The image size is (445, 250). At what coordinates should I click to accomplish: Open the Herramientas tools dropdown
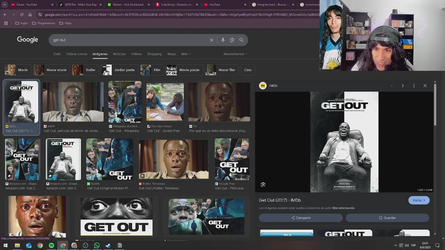coord(235,54)
